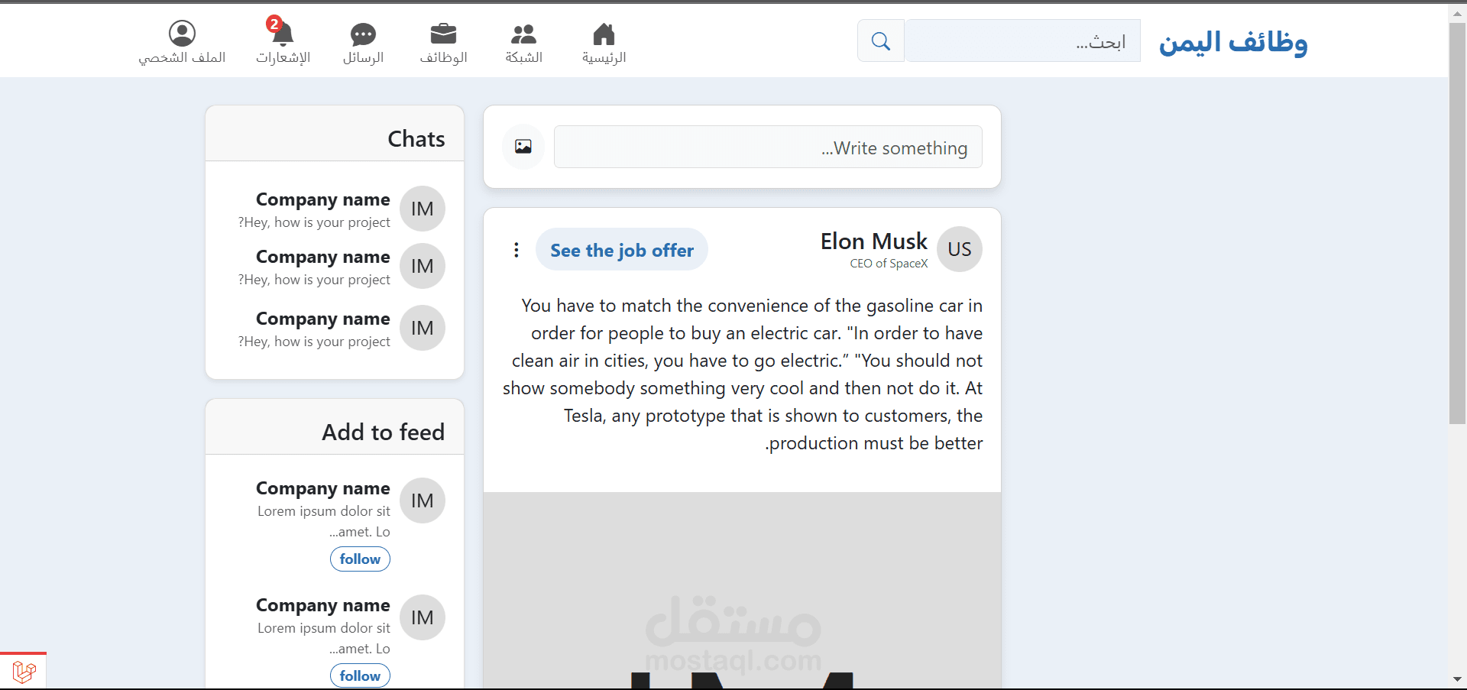The width and height of the screenshot is (1467, 690).
Task: Open the الرسائل messages page
Action: pyautogui.click(x=363, y=43)
